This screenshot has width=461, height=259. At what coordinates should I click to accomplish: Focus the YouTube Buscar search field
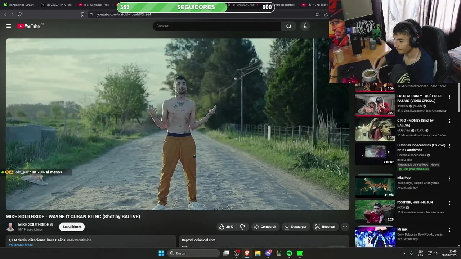[x=217, y=26]
